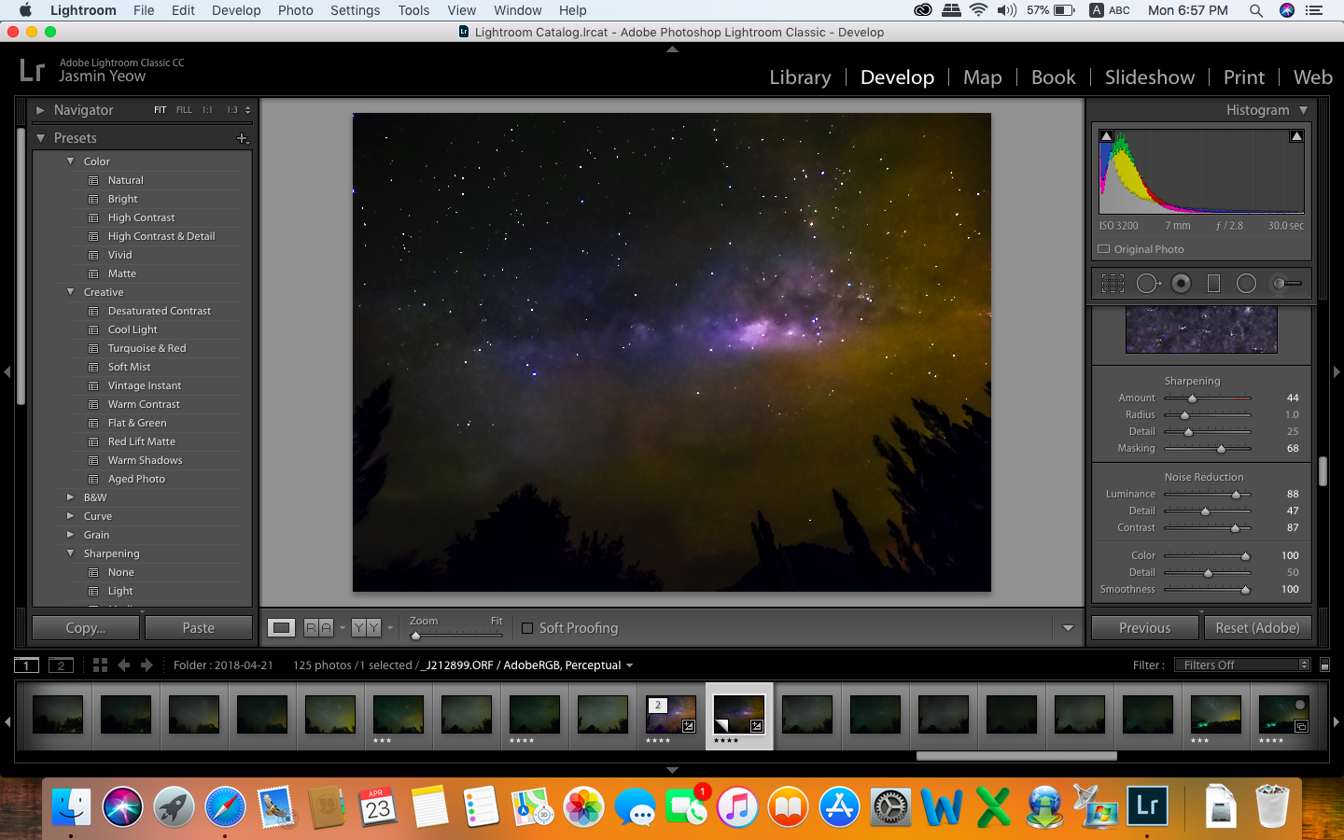The width and height of the screenshot is (1344, 840).
Task: Open the Develop menu in menu bar
Action: click(236, 10)
